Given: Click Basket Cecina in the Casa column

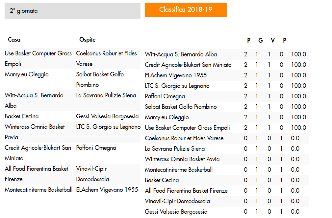Looking at the screenshot, I should tap(22, 116).
